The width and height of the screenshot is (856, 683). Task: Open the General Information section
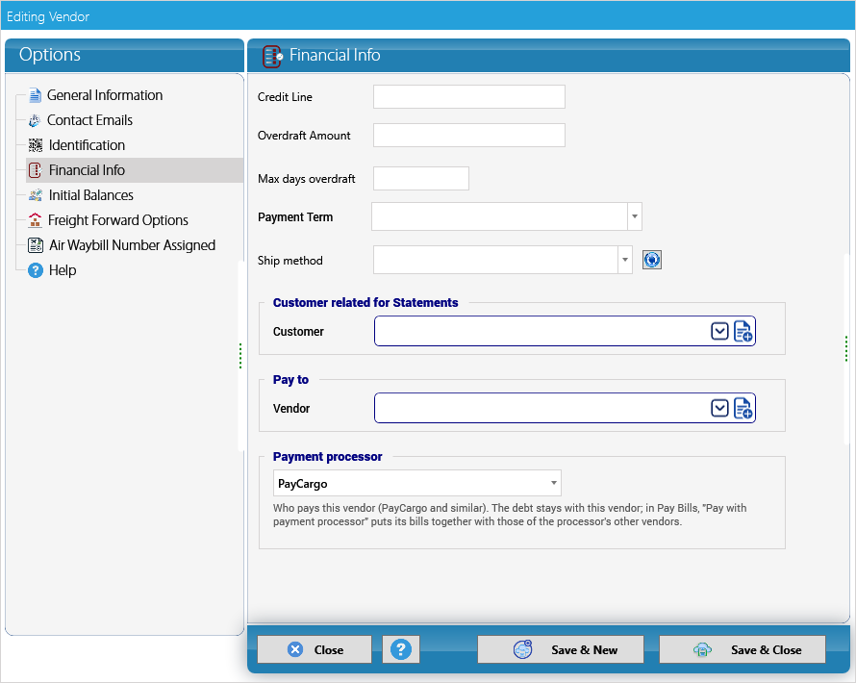[105, 95]
